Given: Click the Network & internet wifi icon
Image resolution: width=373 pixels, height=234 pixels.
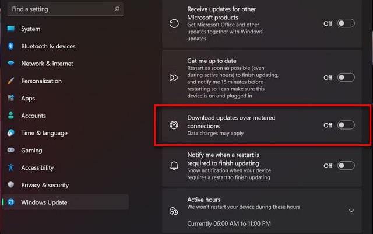Looking at the screenshot, I should point(10,64).
